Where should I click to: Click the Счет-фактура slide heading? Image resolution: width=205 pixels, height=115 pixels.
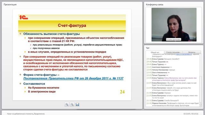coord(72,25)
